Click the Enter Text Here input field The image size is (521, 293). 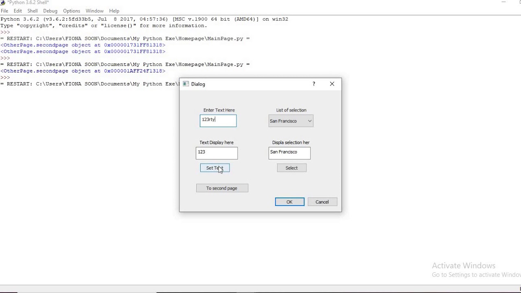(218, 121)
